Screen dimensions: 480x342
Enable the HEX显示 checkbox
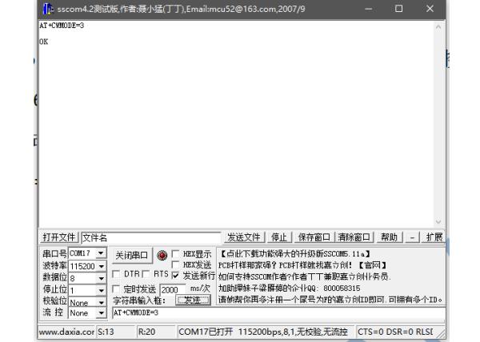coord(176,254)
